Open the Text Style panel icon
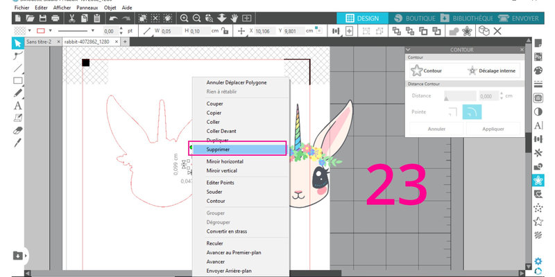Screen dimensions: 555x277 (x=538, y=125)
